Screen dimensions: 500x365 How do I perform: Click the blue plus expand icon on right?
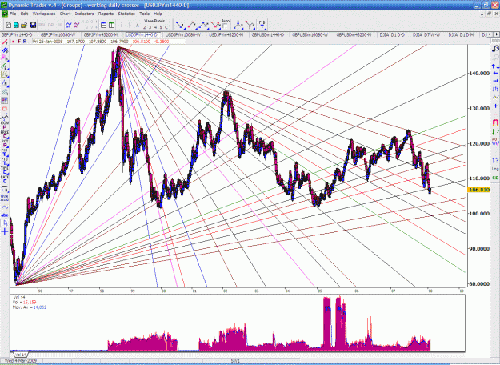pos(495,106)
